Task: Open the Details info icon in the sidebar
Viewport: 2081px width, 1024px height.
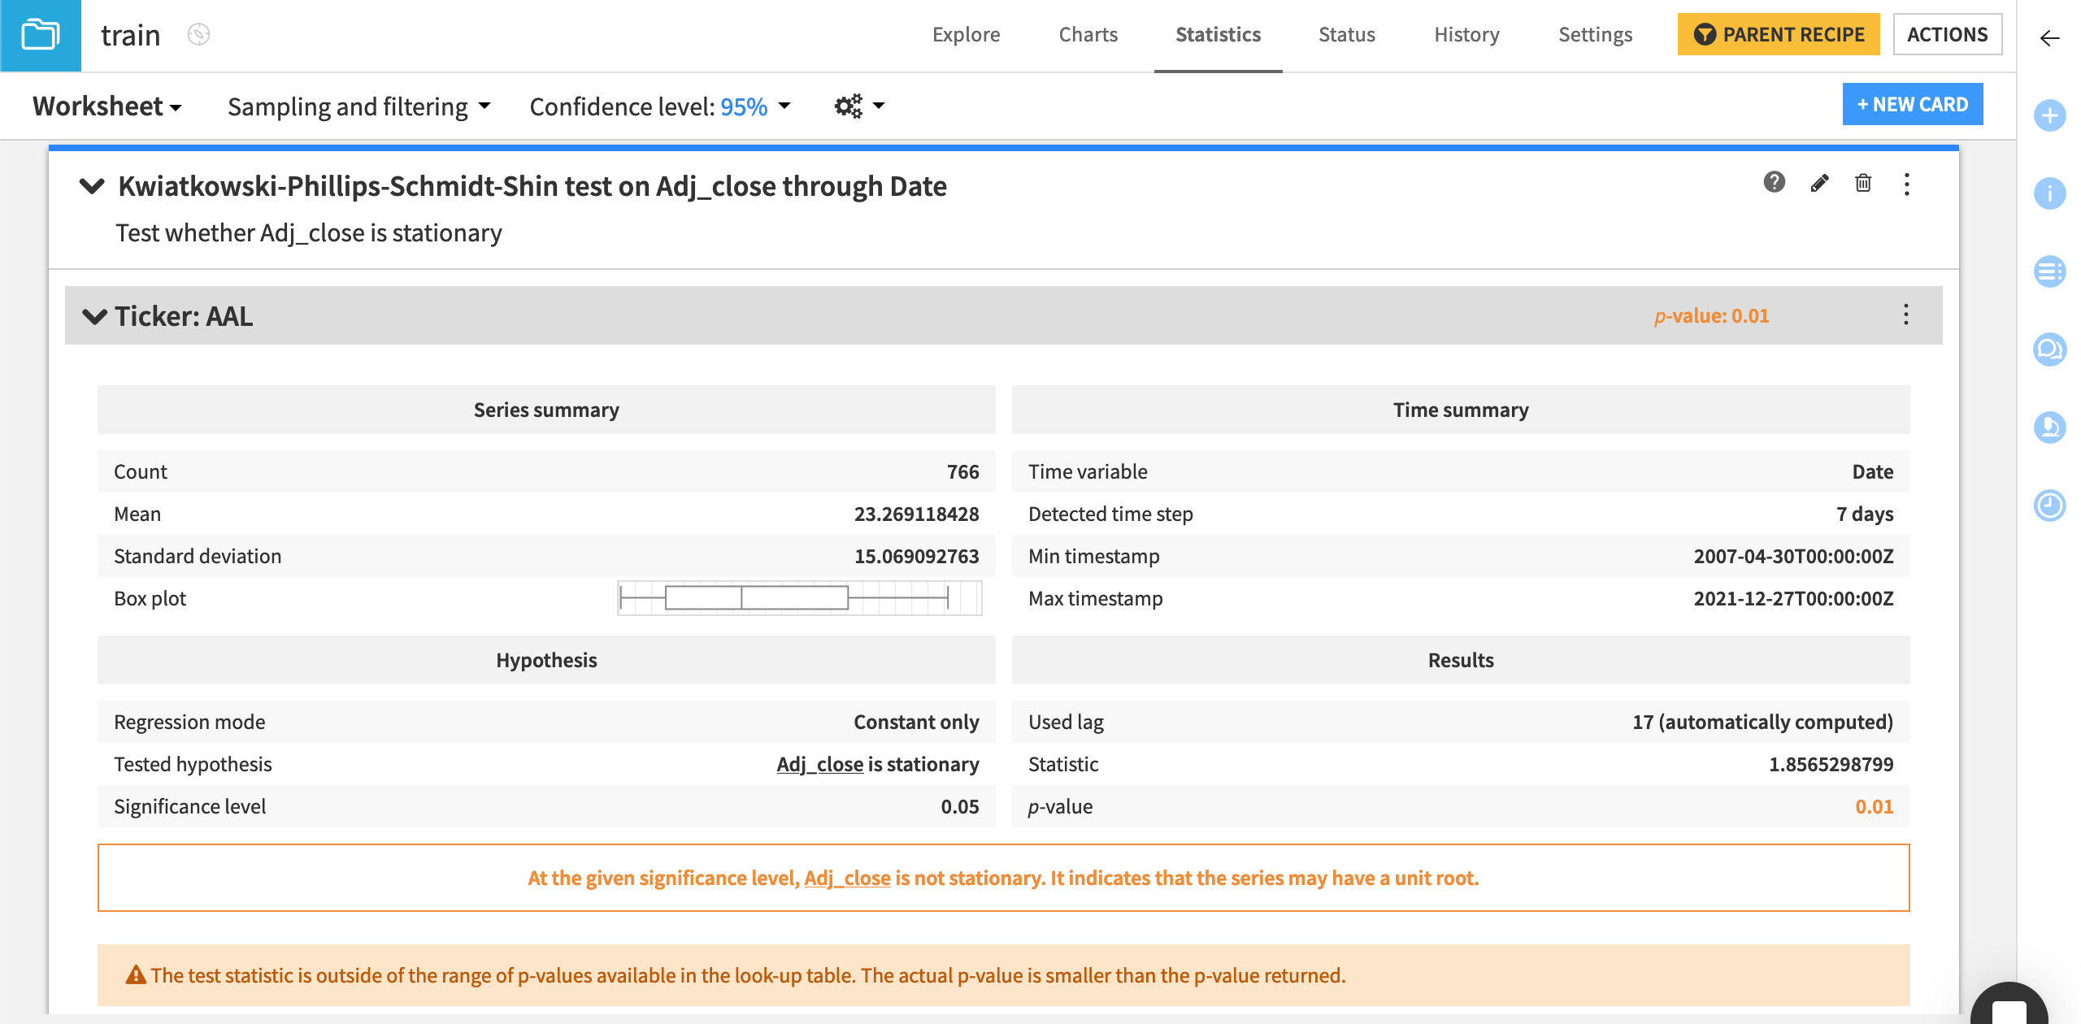Action: (x=2049, y=193)
